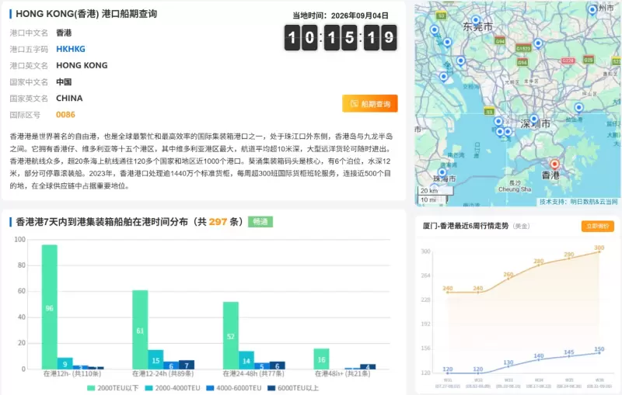Click the green bar labeled 52
622x395 pixels.
[x=231, y=335]
